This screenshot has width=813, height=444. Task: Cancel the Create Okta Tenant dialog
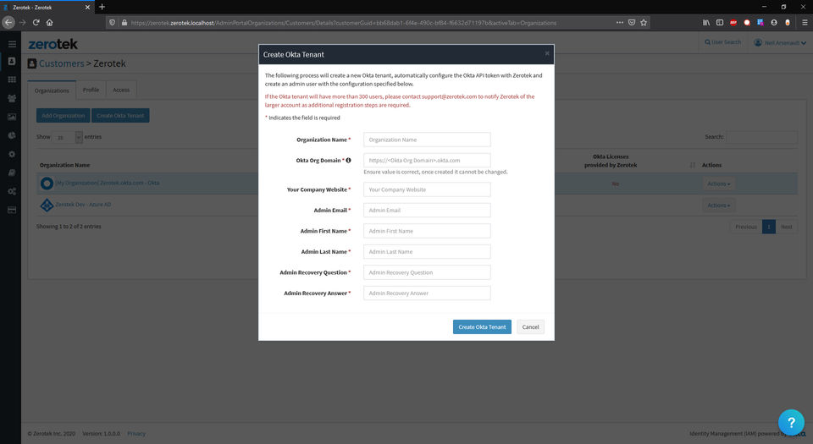pos(530,327)
